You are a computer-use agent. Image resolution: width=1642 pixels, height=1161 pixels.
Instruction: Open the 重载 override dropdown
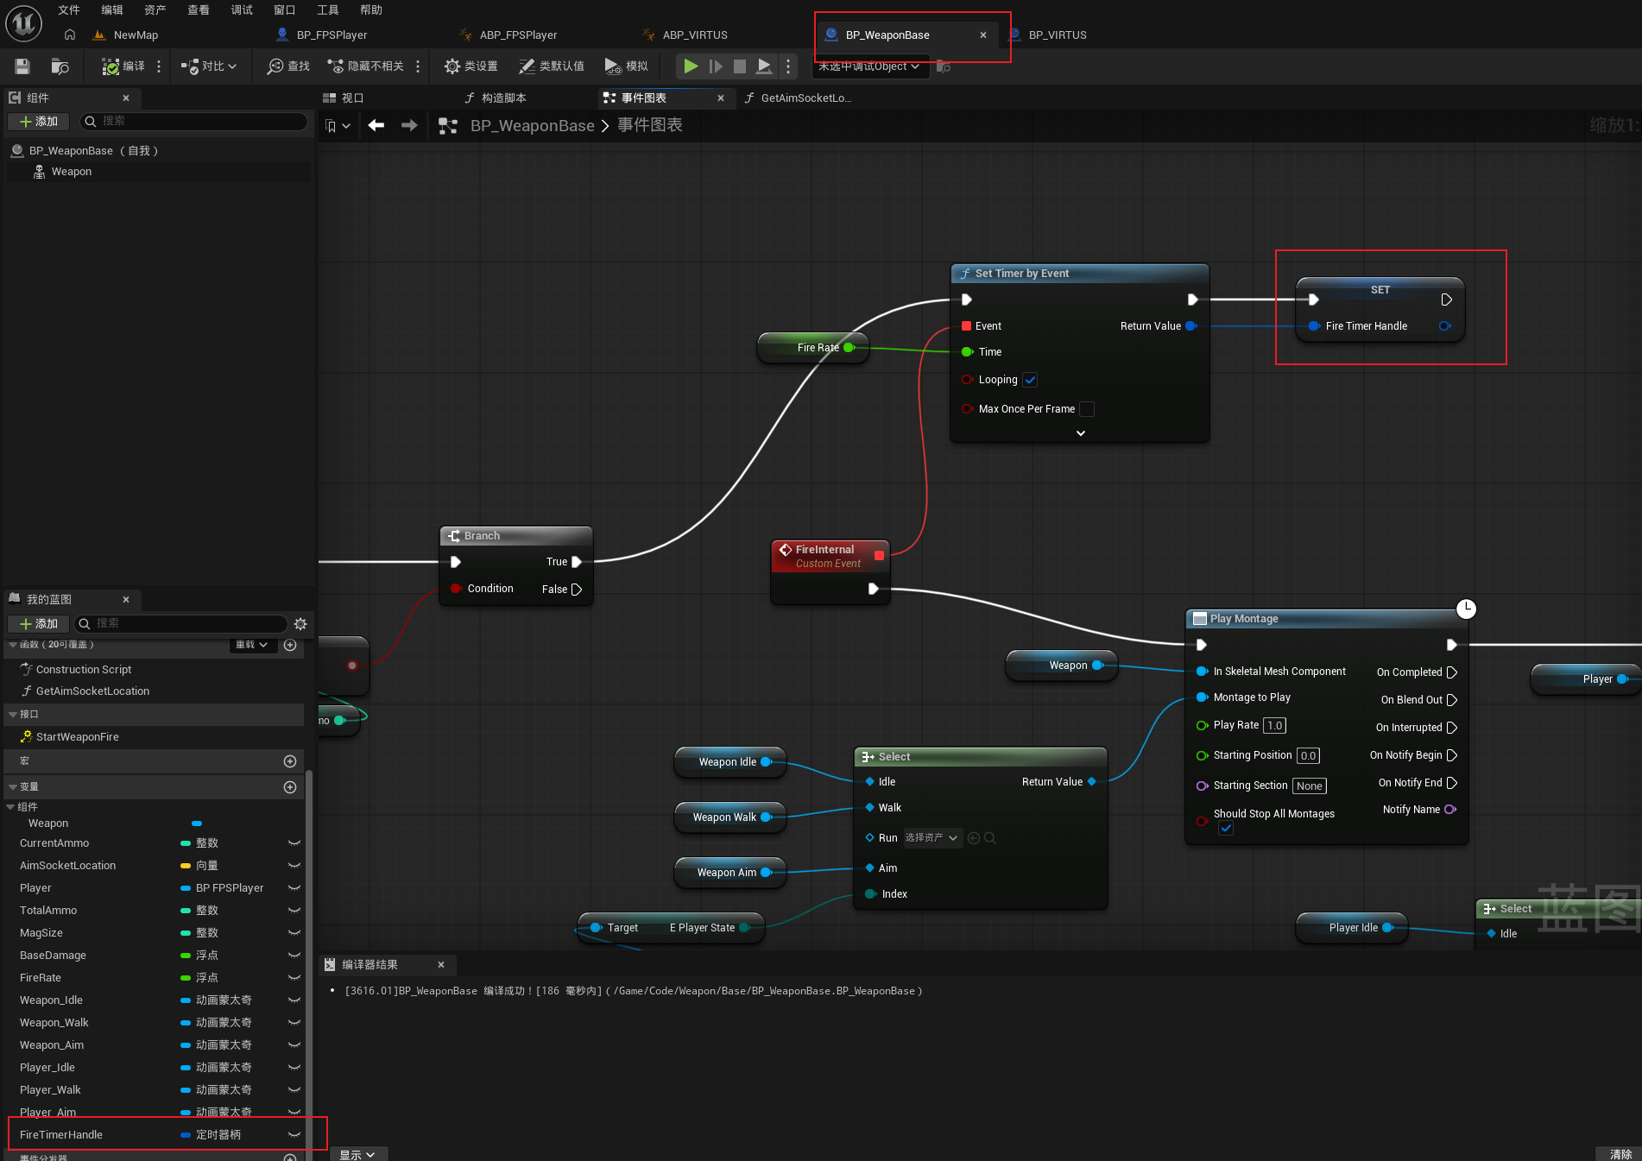tap(253, 645)
